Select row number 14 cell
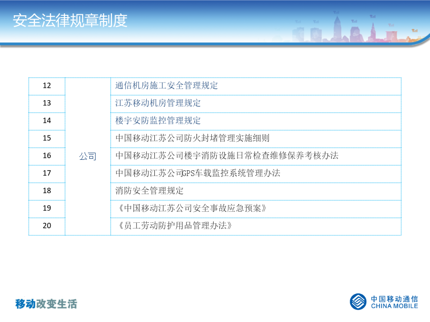The height and width of the screenshot is (322, 430). click(x=47, y=121)
